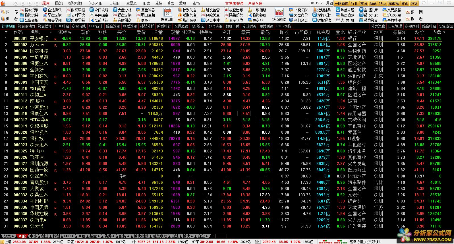Open the 常用 menu tab
Image resolution: width=454 pixels, height=244 pixels.
[x=45, y=3]
